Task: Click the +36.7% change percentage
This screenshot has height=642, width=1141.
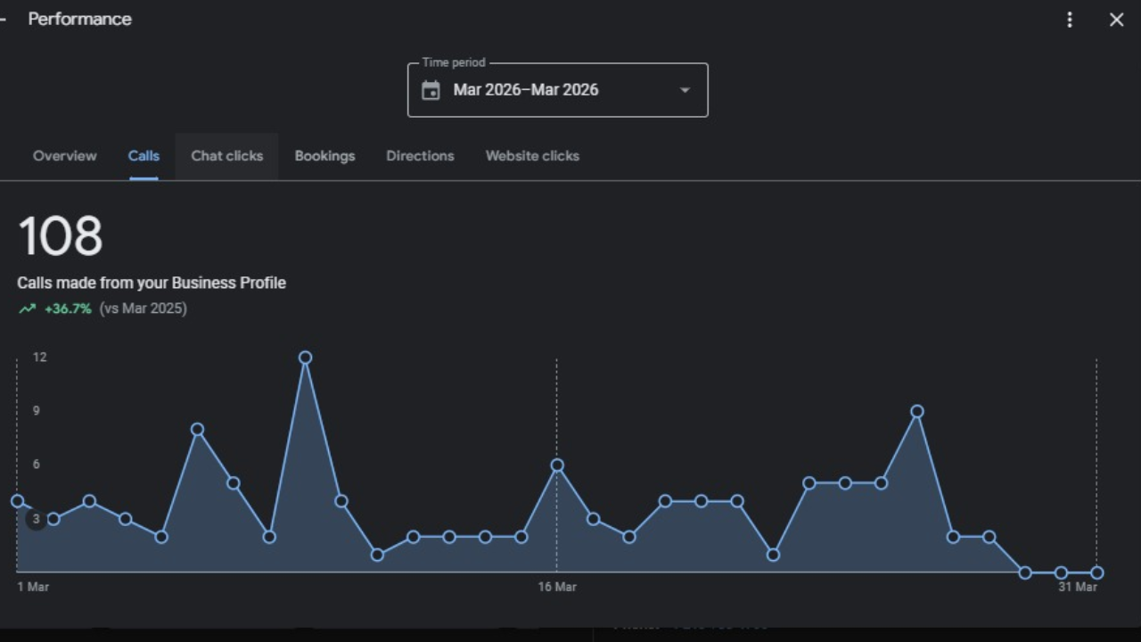Action: (x=68, y=309)
